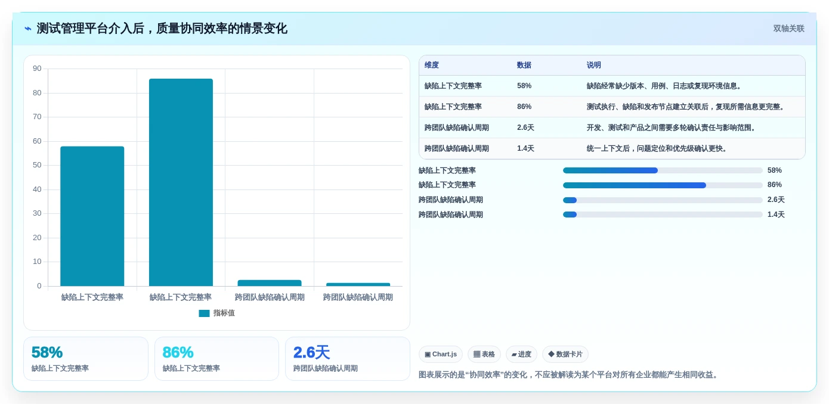829x404 pixels.
Task: Open the 86% 缺陷上下文完整率 stat card
Action: pos(216,359)
